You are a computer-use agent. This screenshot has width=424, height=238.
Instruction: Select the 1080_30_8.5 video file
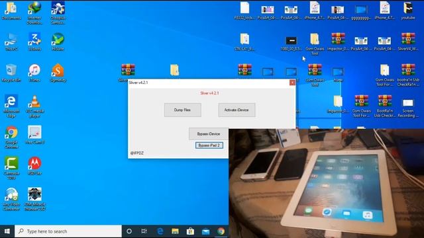(x=291, y=43)
